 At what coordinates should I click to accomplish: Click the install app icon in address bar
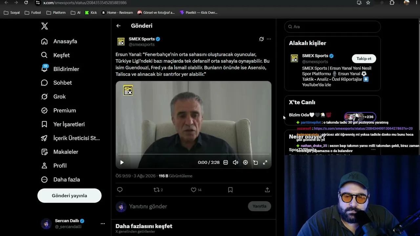pyautogui.click(x=359, y=3)
